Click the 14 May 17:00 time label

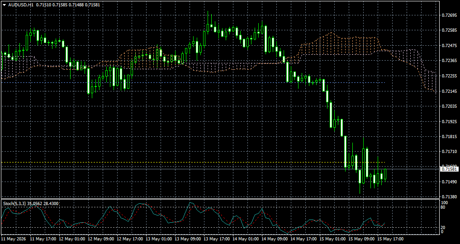pos(304,239)
